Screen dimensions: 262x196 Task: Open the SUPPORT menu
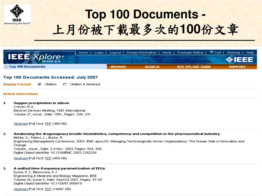coord(237,67)
